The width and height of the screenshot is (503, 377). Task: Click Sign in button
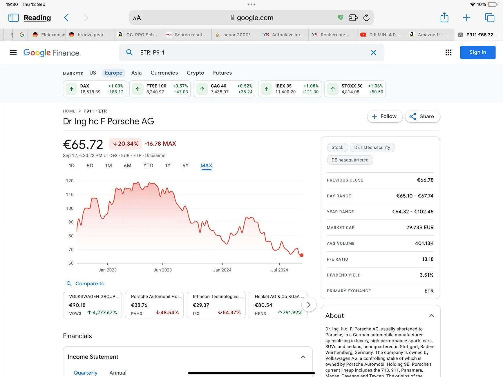tap(478, 52)
